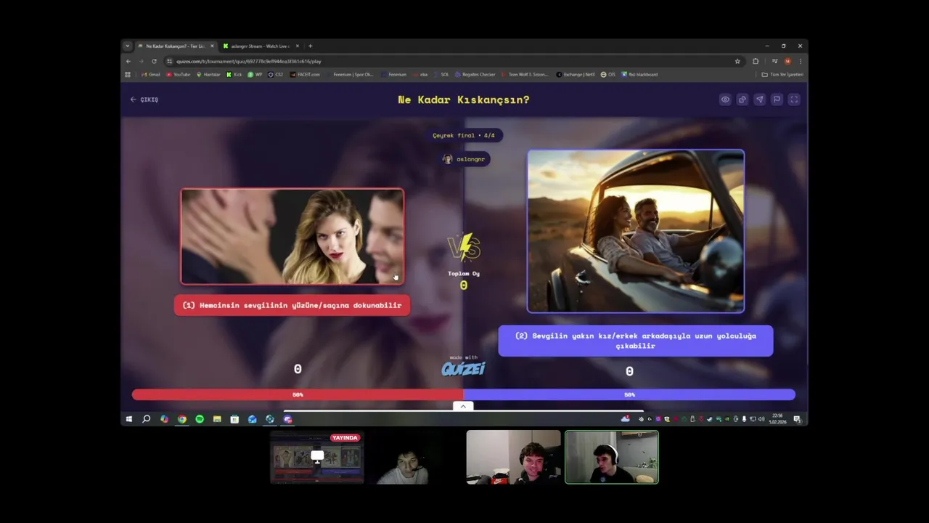This screenshot has height=523, width=929.
Task: Open Chrome profile avatar
Action: 787,61
